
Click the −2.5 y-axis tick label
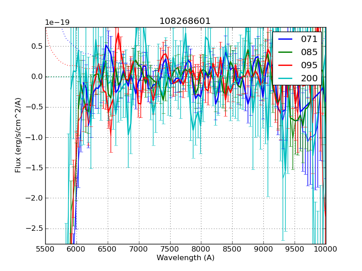(x=33, y=228)
